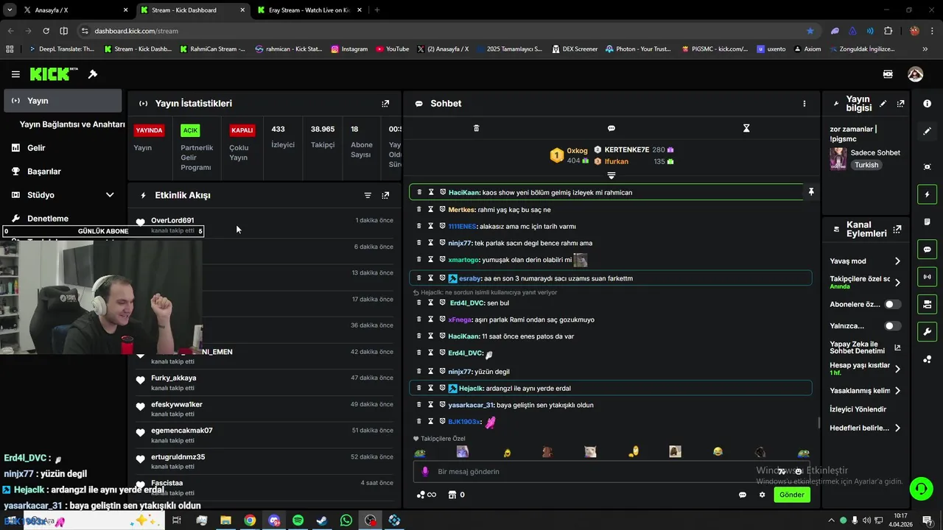Expand Hesap yaşı kısıtlaması setting
The width and height of the screenshot is (943, 530).
pyautogui.click(x=897, y=369)
